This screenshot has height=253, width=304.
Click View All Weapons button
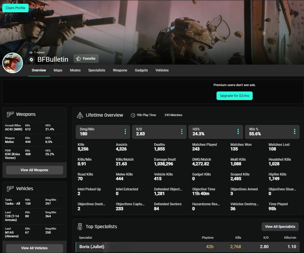[34, 170]
